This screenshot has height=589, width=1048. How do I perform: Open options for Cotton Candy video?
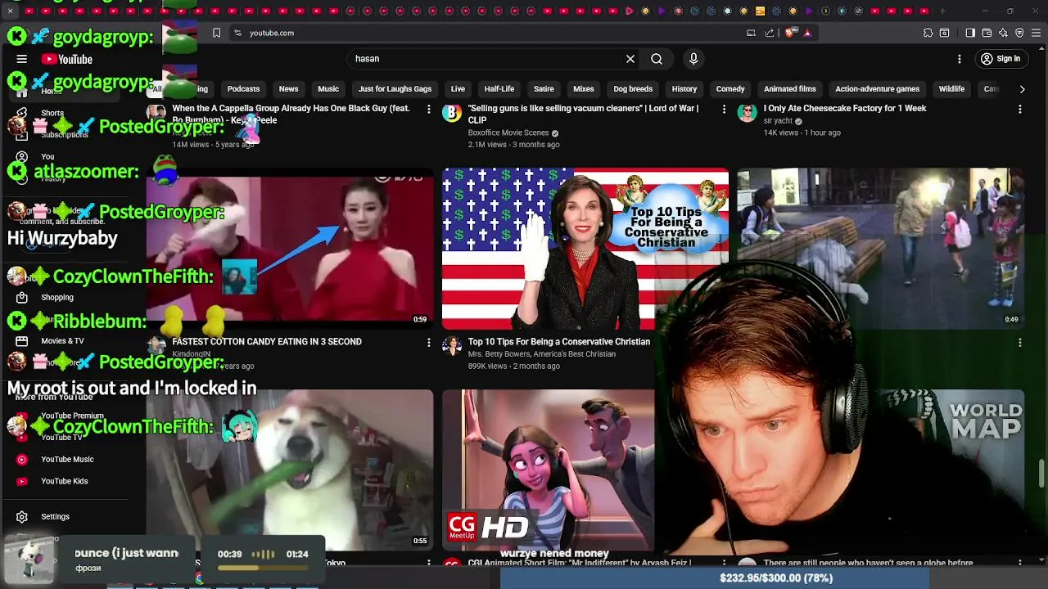point(429,343)
